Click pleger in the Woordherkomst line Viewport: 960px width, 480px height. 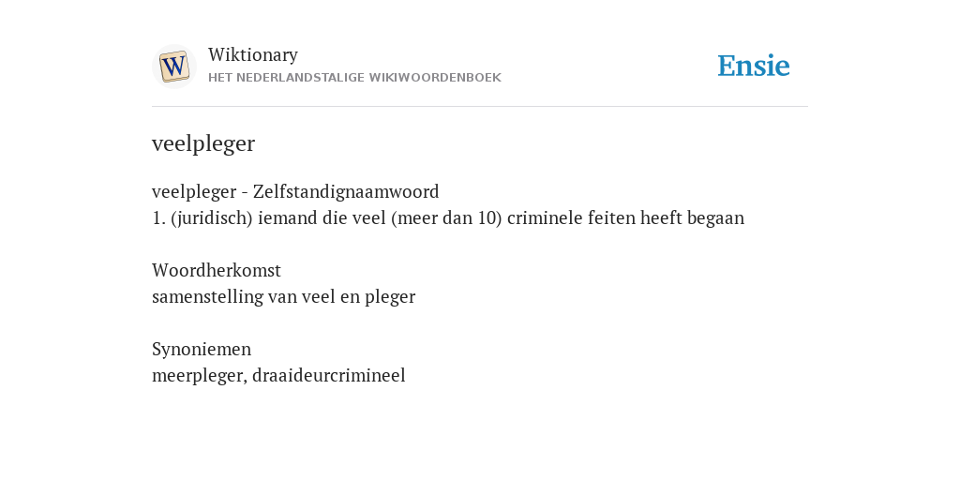point(390,297)
